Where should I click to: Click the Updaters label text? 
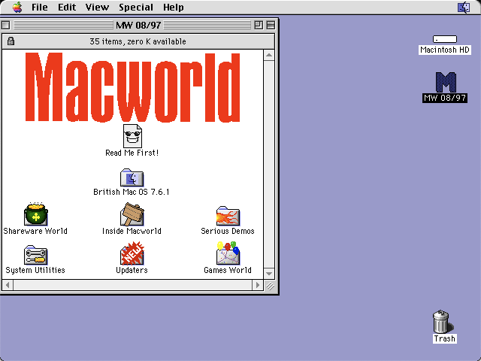point(132,270)
